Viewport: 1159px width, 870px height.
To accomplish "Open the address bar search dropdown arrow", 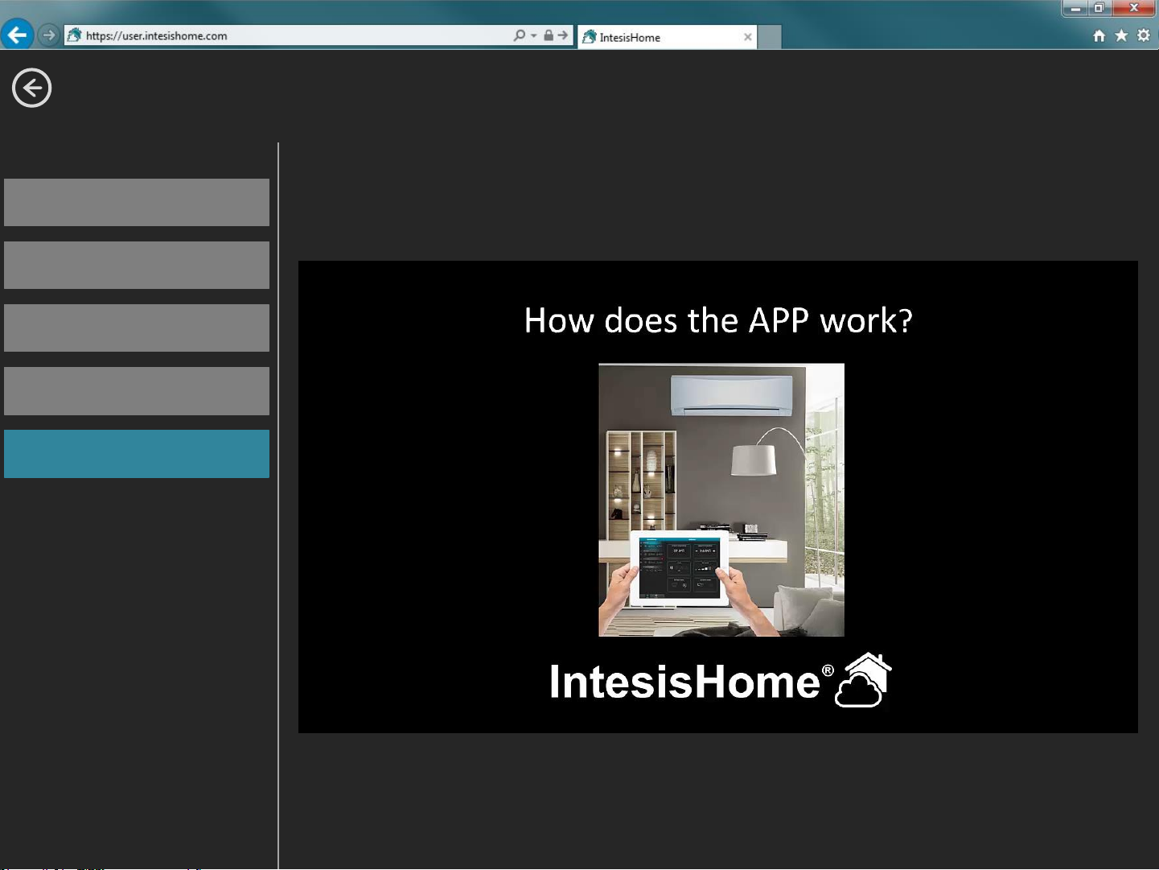I will click(x=534, y=36).
